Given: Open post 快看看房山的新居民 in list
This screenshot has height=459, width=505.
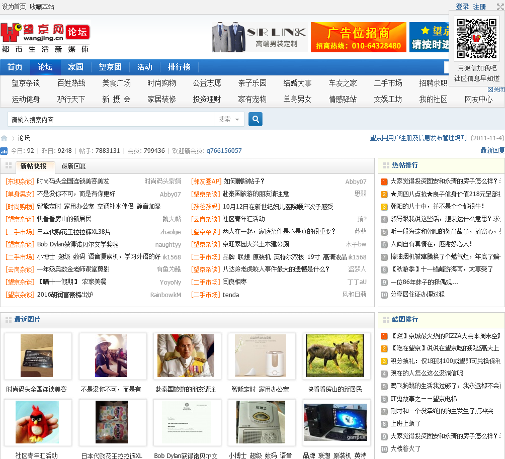Looking at the screenshot, I should pos(64,219).
